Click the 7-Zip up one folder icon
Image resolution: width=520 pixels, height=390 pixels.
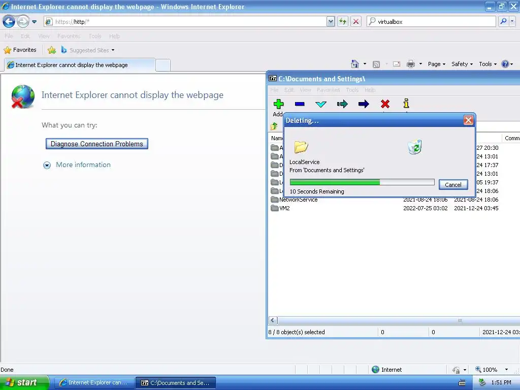tap(274, 126)
